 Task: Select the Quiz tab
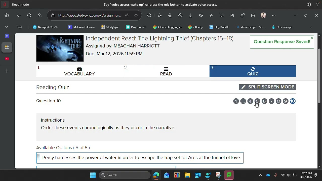pyautogui.click(x=253, y=71)
